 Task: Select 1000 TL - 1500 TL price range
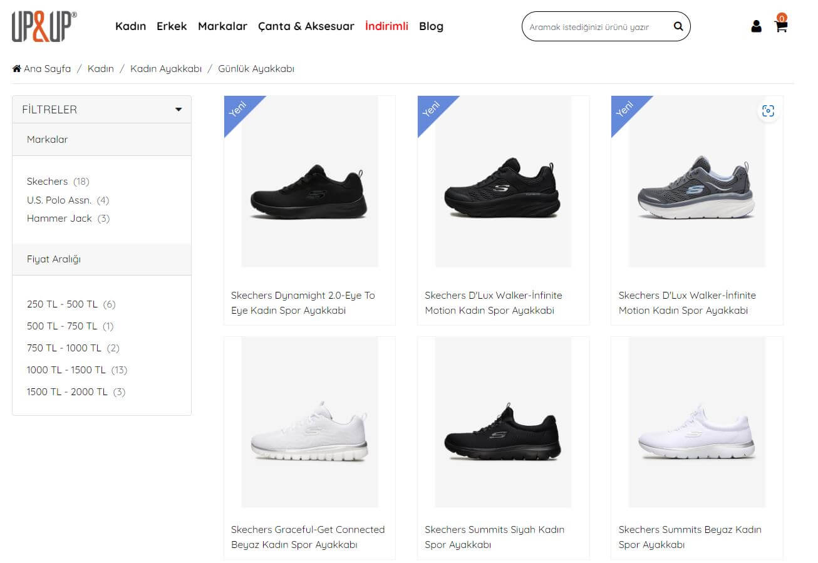coord(66,370)
